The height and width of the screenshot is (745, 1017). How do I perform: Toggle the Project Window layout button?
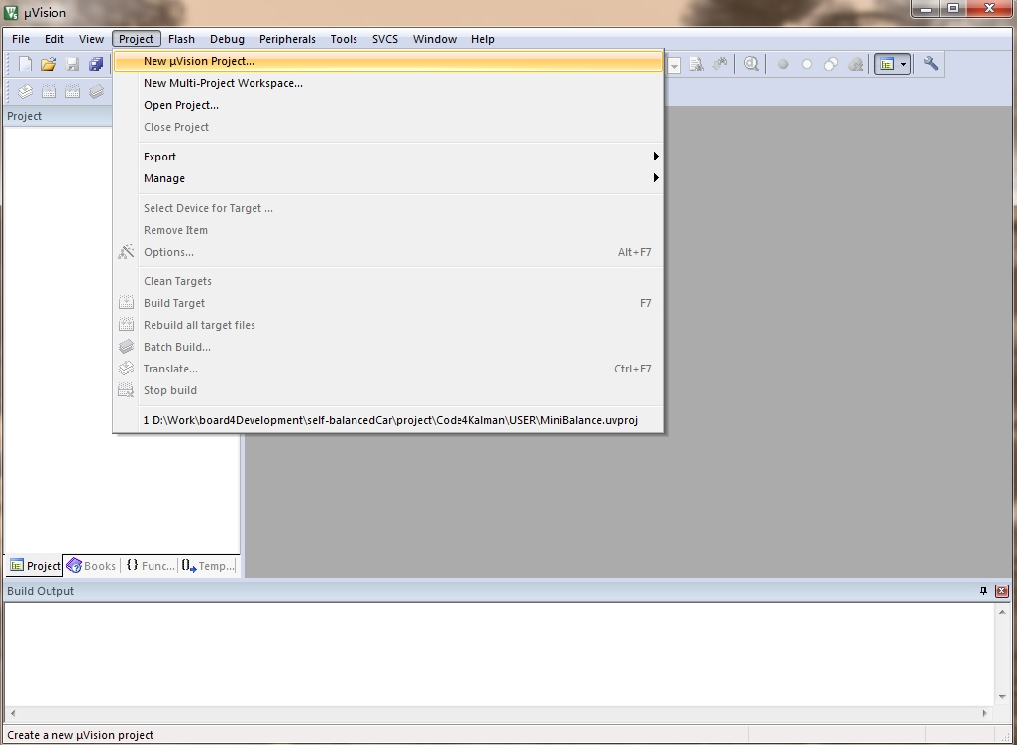click(x=886, y=64)
